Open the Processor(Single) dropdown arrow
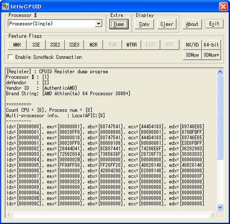230x224 pixels. 99,24
